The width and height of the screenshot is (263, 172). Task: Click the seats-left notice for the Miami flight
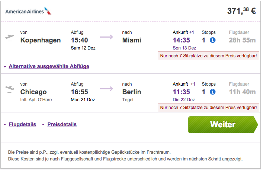coord(208,56)
